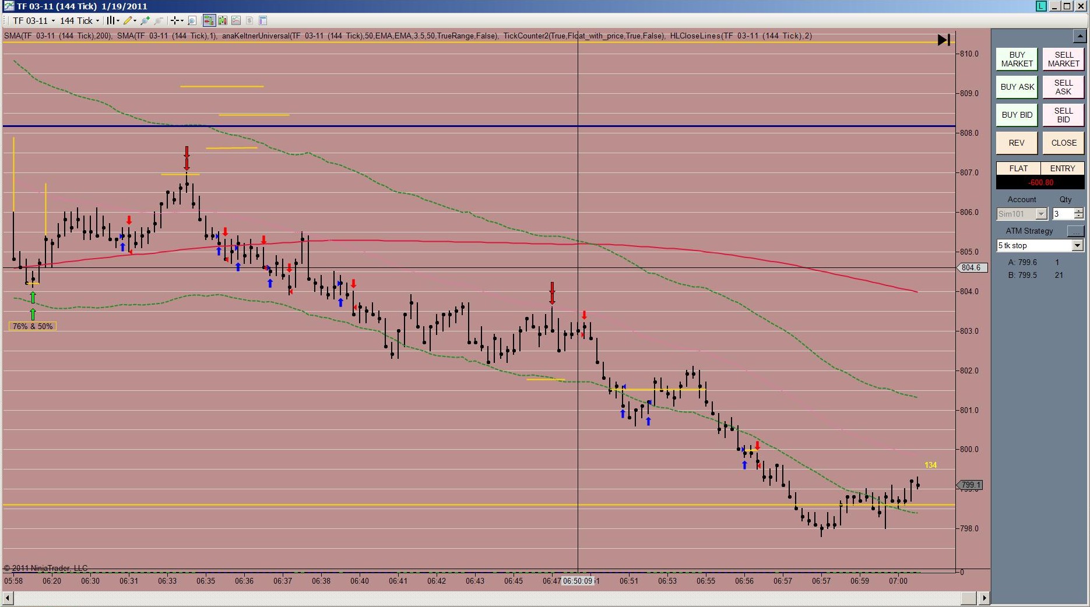Click the add connection plug icon
Image resolution: width=1090 pixels, height=607 pixels.
145,20
